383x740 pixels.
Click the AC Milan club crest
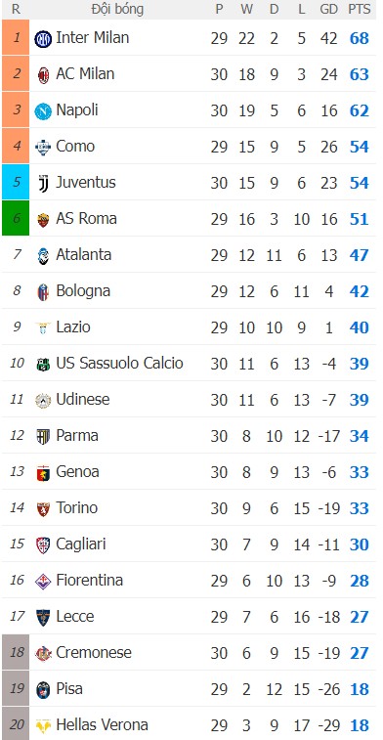(x=43, y=75)
